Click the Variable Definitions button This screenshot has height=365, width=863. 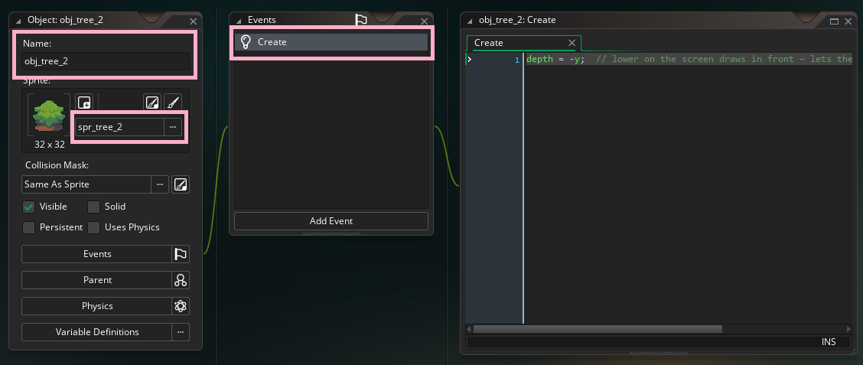click(97, 332)
